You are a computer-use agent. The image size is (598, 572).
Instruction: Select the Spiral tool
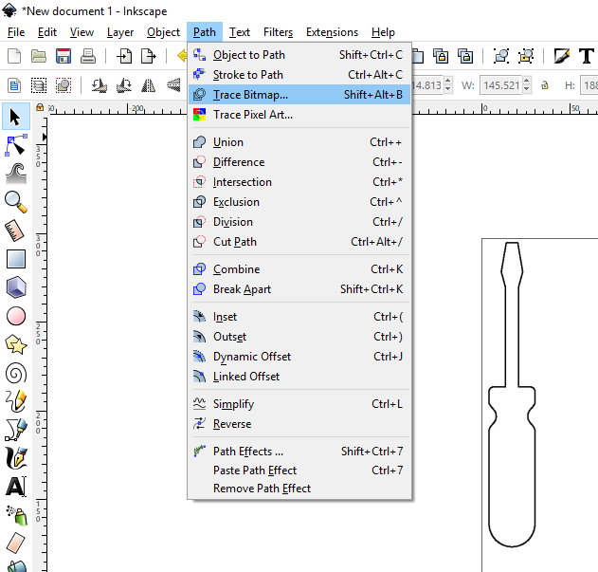click(x=15, y=373)
